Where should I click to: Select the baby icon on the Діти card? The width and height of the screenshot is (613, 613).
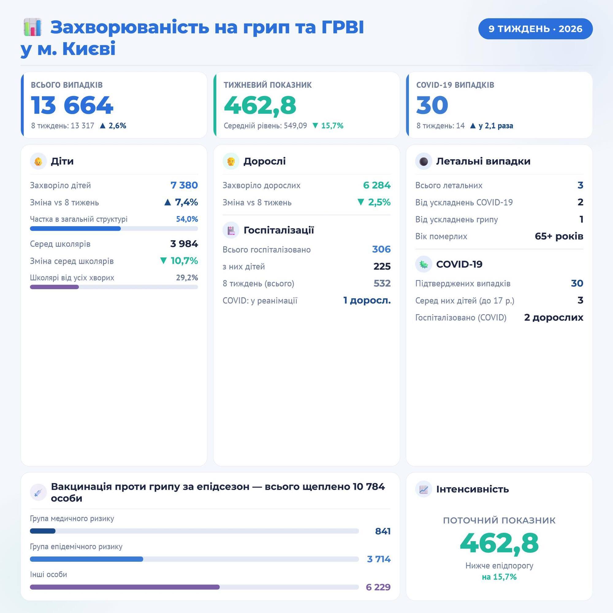coord(39,161)
